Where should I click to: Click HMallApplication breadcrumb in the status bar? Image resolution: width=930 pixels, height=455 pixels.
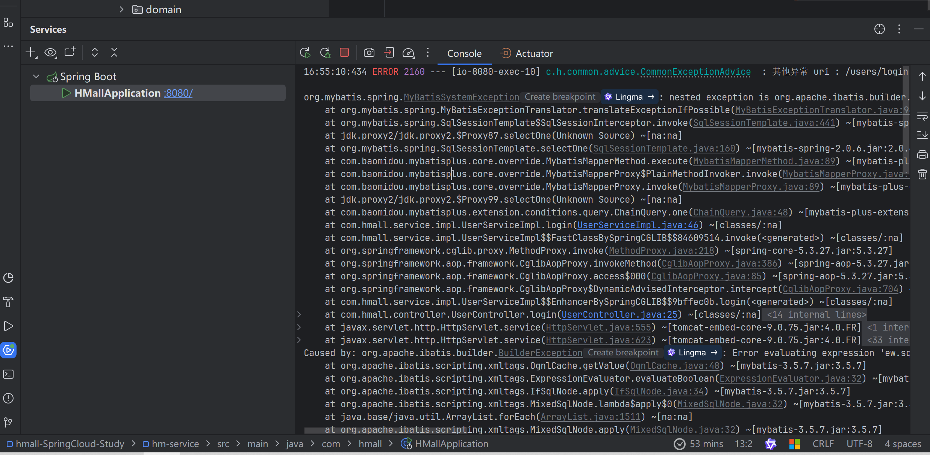point(445,444)
